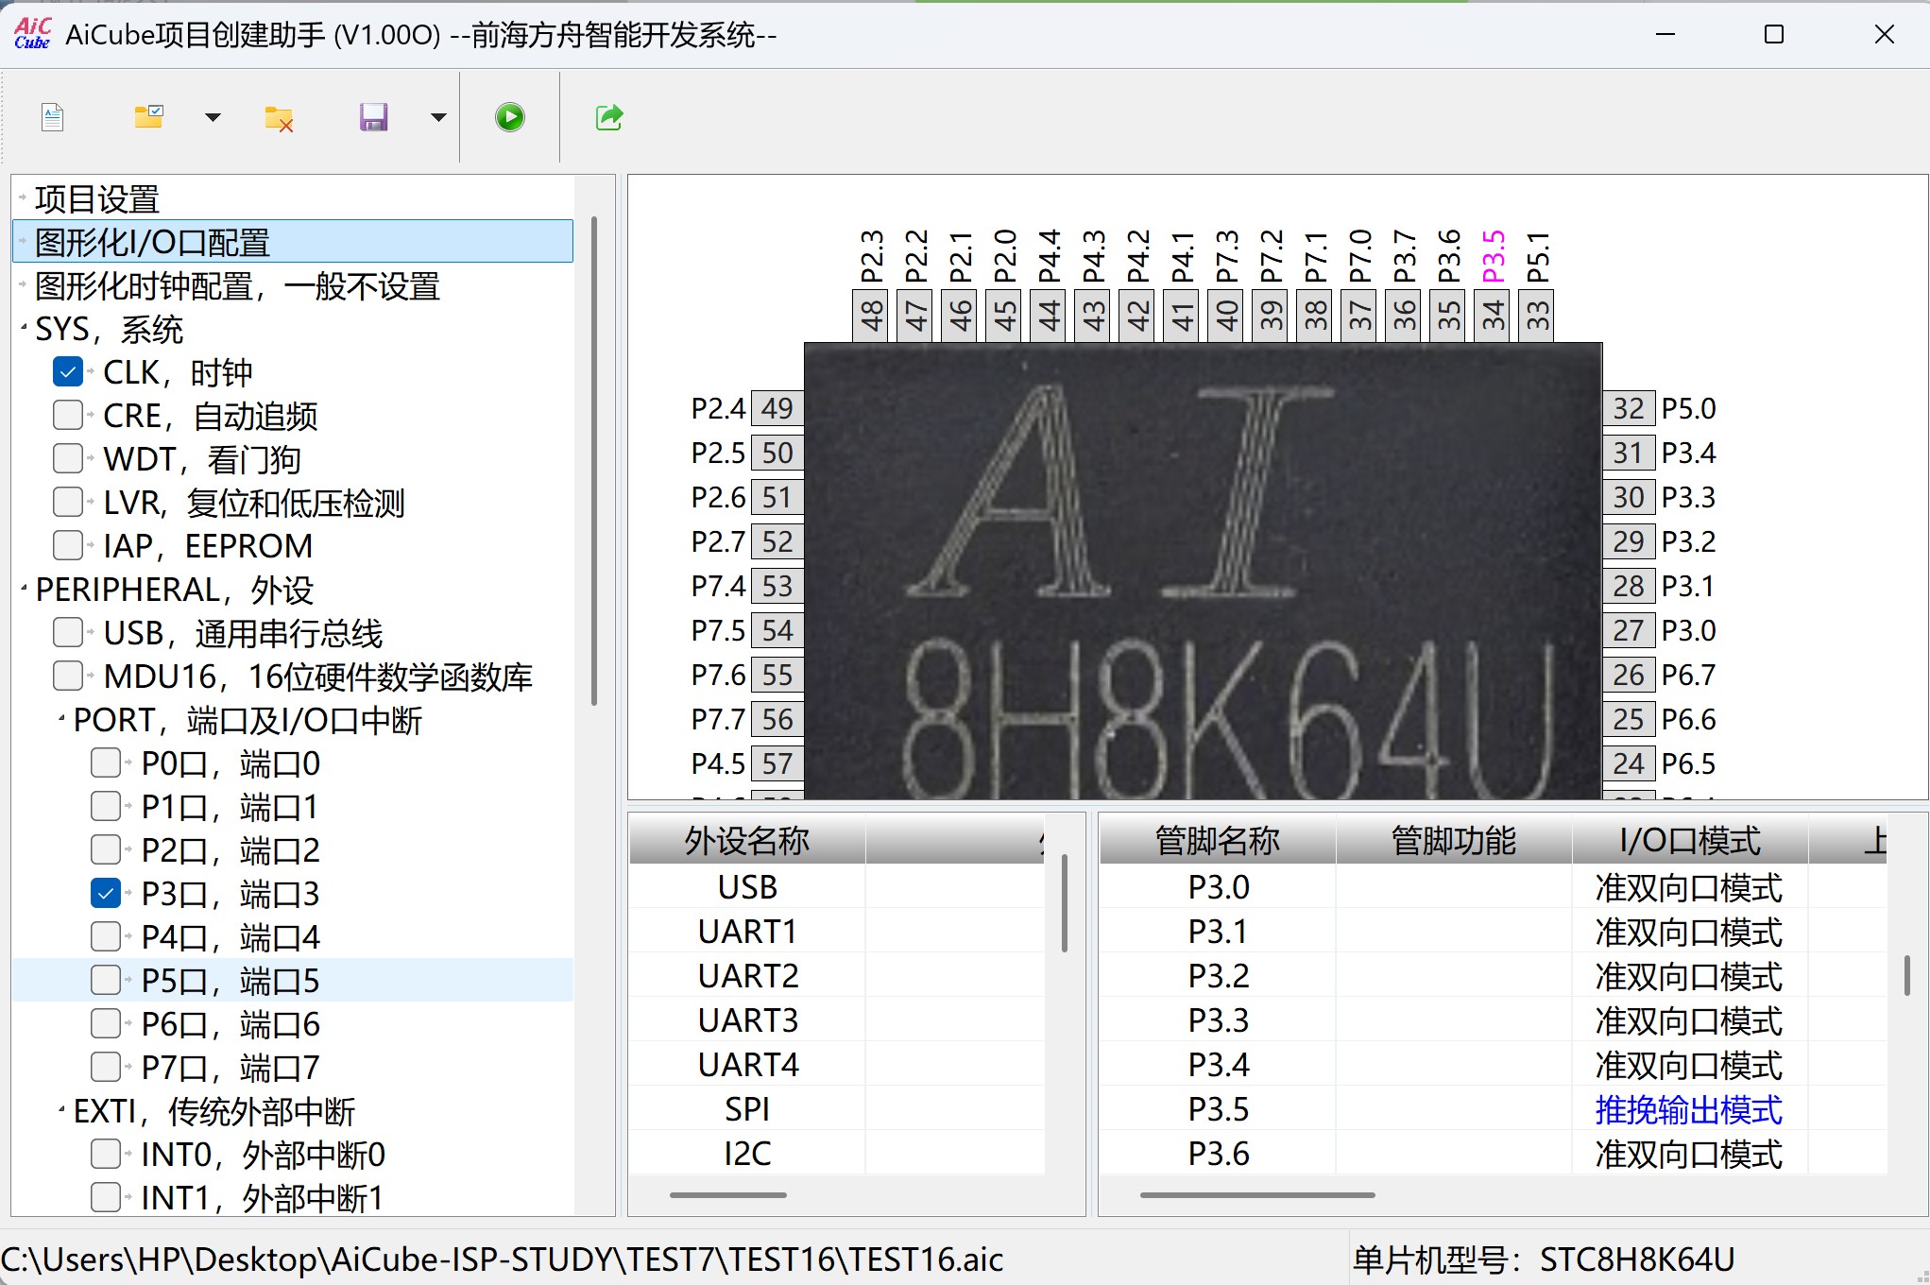Uncheck the P3口, 端口3 checkbox
The height and width of the screenshot is (1285, 1930).
pyautogui.click(x=106, y=894)
